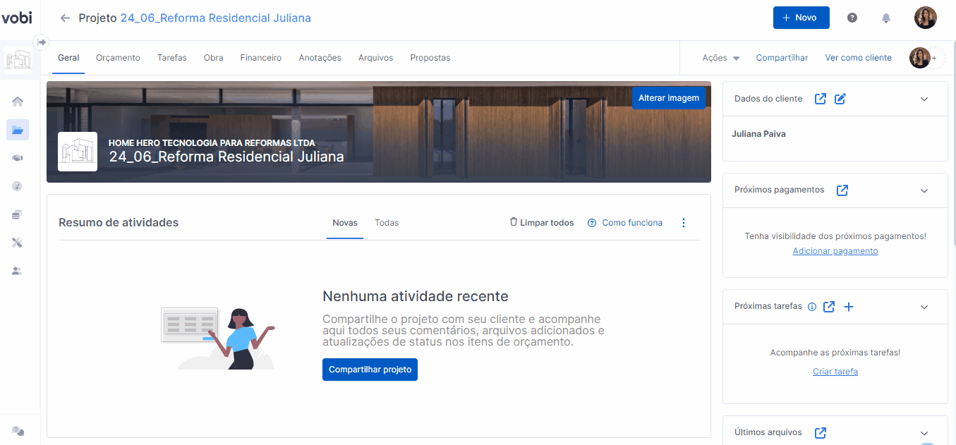Image resolution: width=956 pixels, height=445 pixels.
Task: Go back with the arrow icon
Action: click(66, 18)
